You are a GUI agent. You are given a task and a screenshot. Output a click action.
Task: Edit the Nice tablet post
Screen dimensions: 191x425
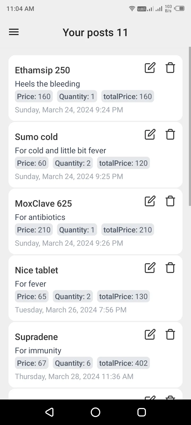coord(150,268)
